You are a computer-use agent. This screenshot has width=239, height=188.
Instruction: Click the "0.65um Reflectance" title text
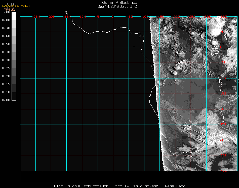117,3
